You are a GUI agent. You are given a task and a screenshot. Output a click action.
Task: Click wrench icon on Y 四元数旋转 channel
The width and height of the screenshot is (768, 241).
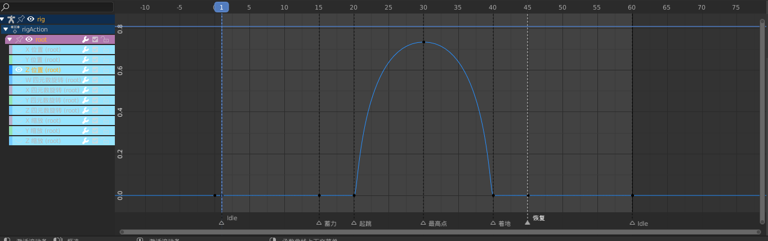pyautogui.click(x=86, y=100)
